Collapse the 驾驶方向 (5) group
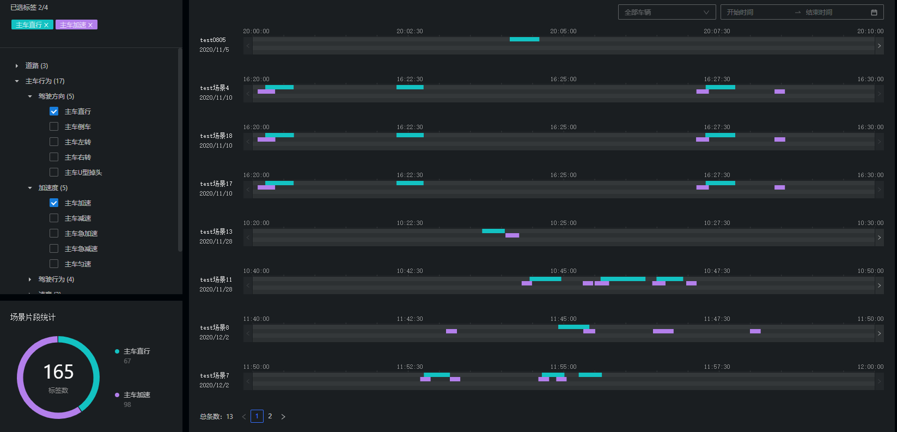 coord(30,96)
